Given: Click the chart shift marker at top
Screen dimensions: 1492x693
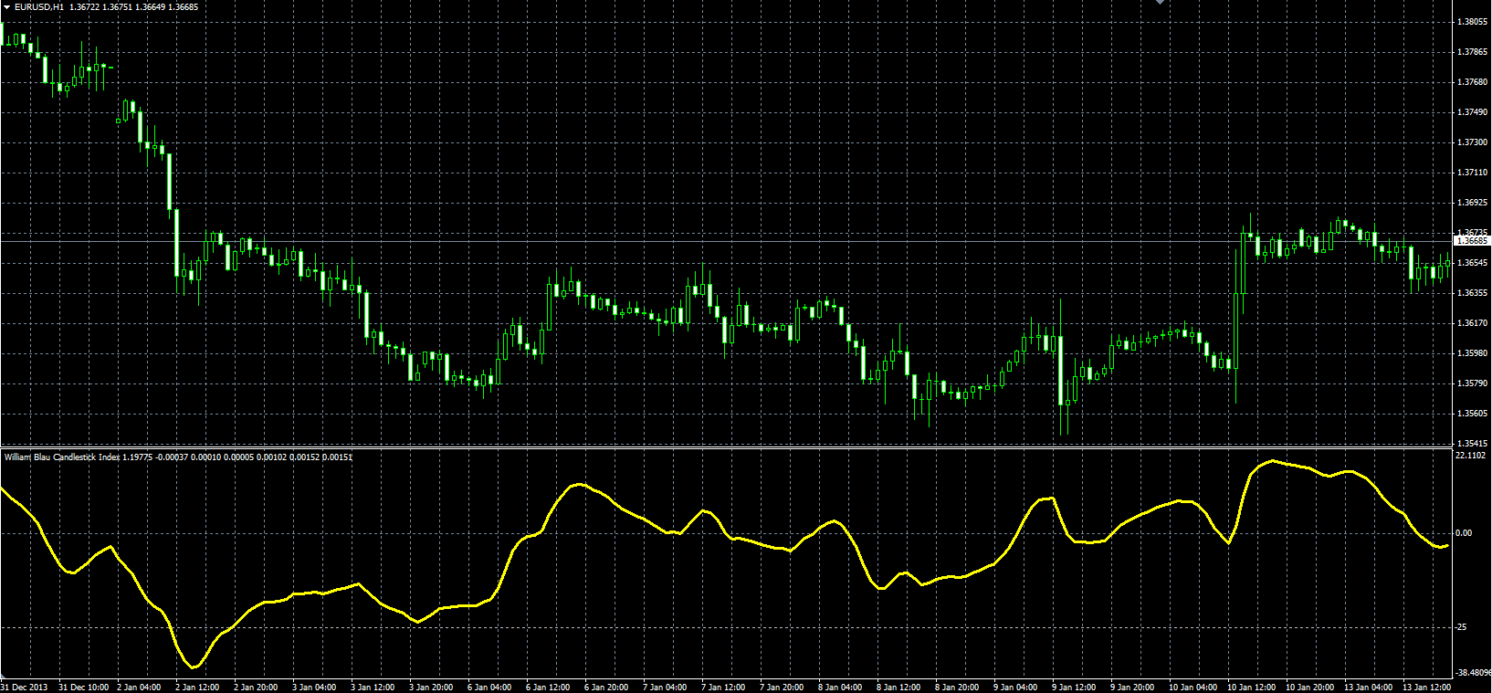Looking at the screenshot, I should [x=1161, y=3].
